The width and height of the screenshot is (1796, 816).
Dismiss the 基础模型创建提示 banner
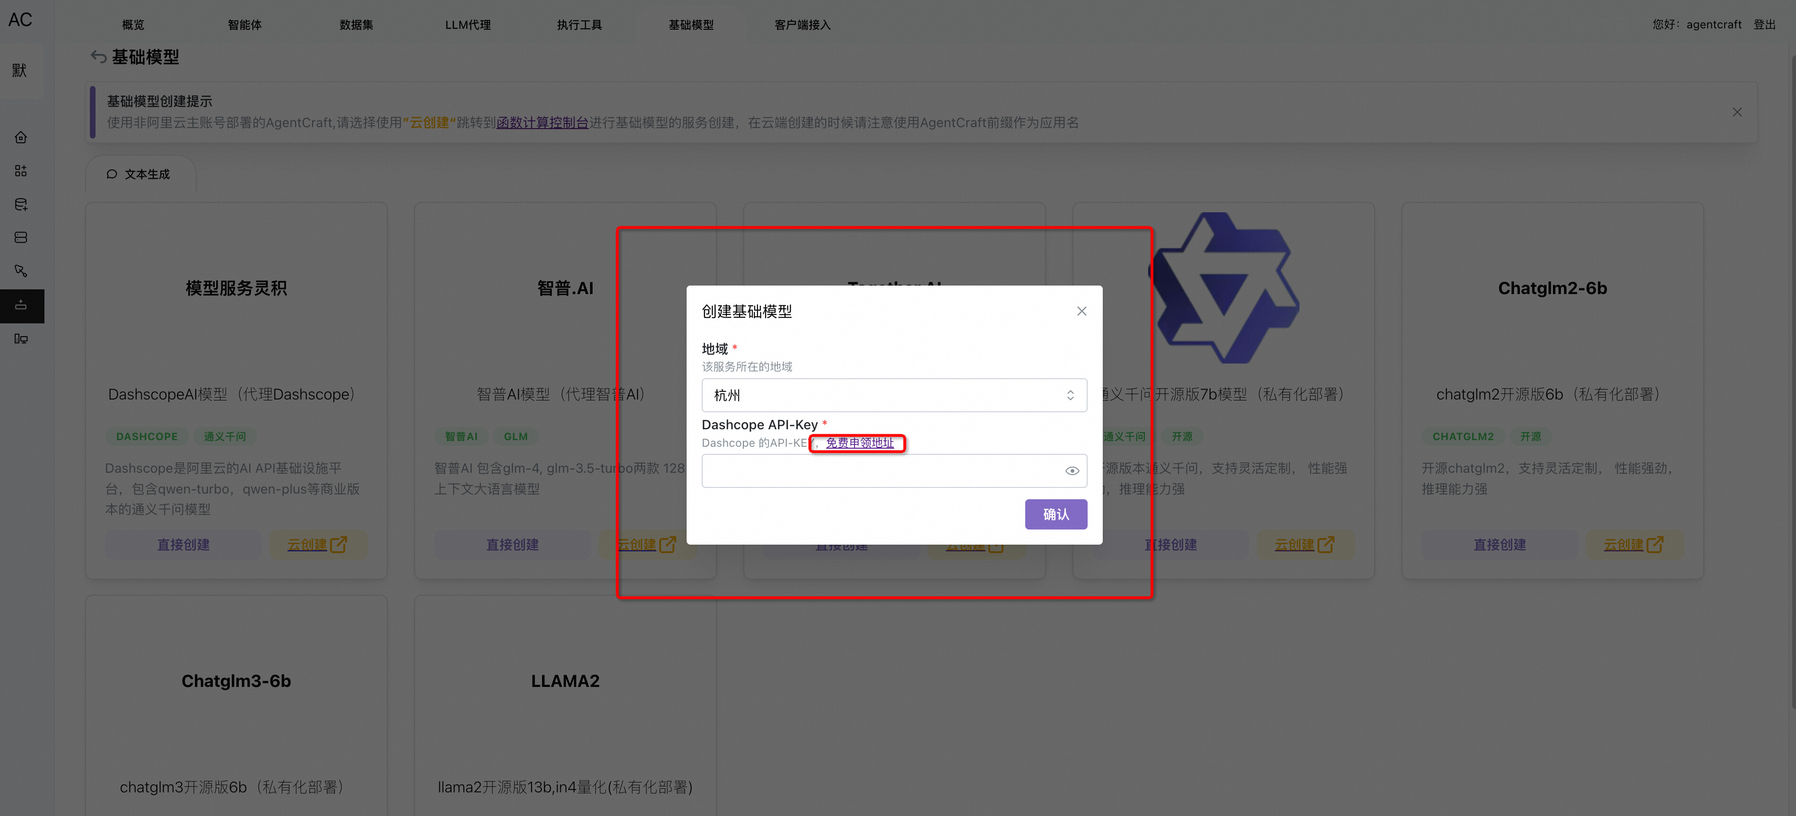coord(1737,112)
